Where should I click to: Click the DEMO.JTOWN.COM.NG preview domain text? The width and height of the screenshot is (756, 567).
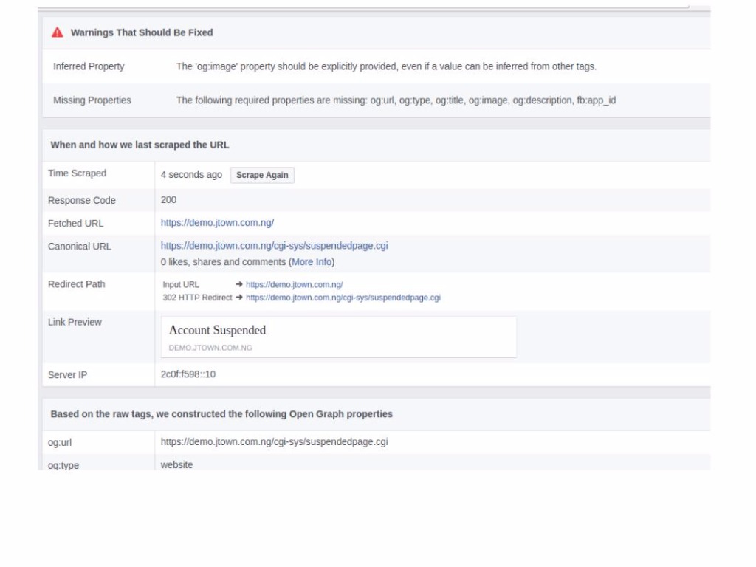[210, 348]
